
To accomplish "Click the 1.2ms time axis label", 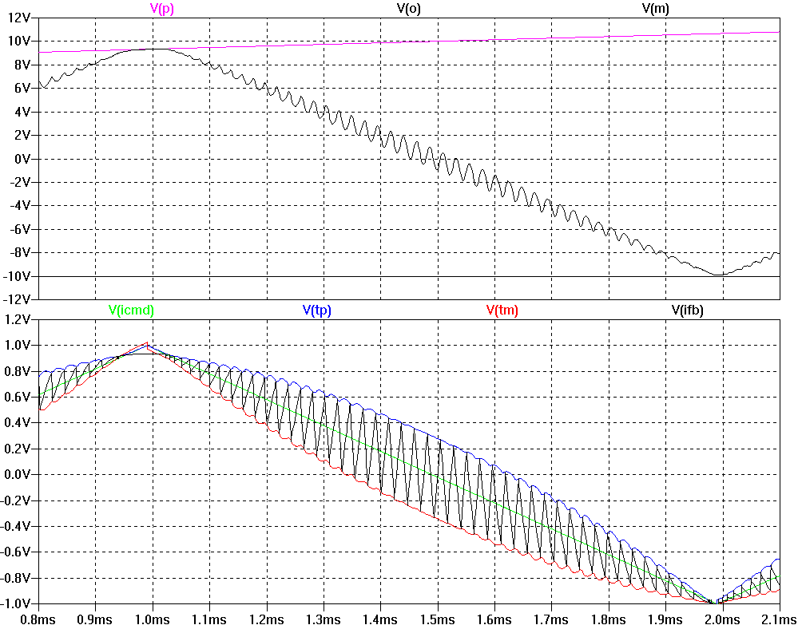I will (266, 619).
